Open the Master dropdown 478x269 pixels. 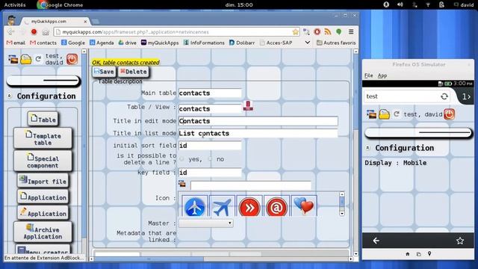[206, 223]
